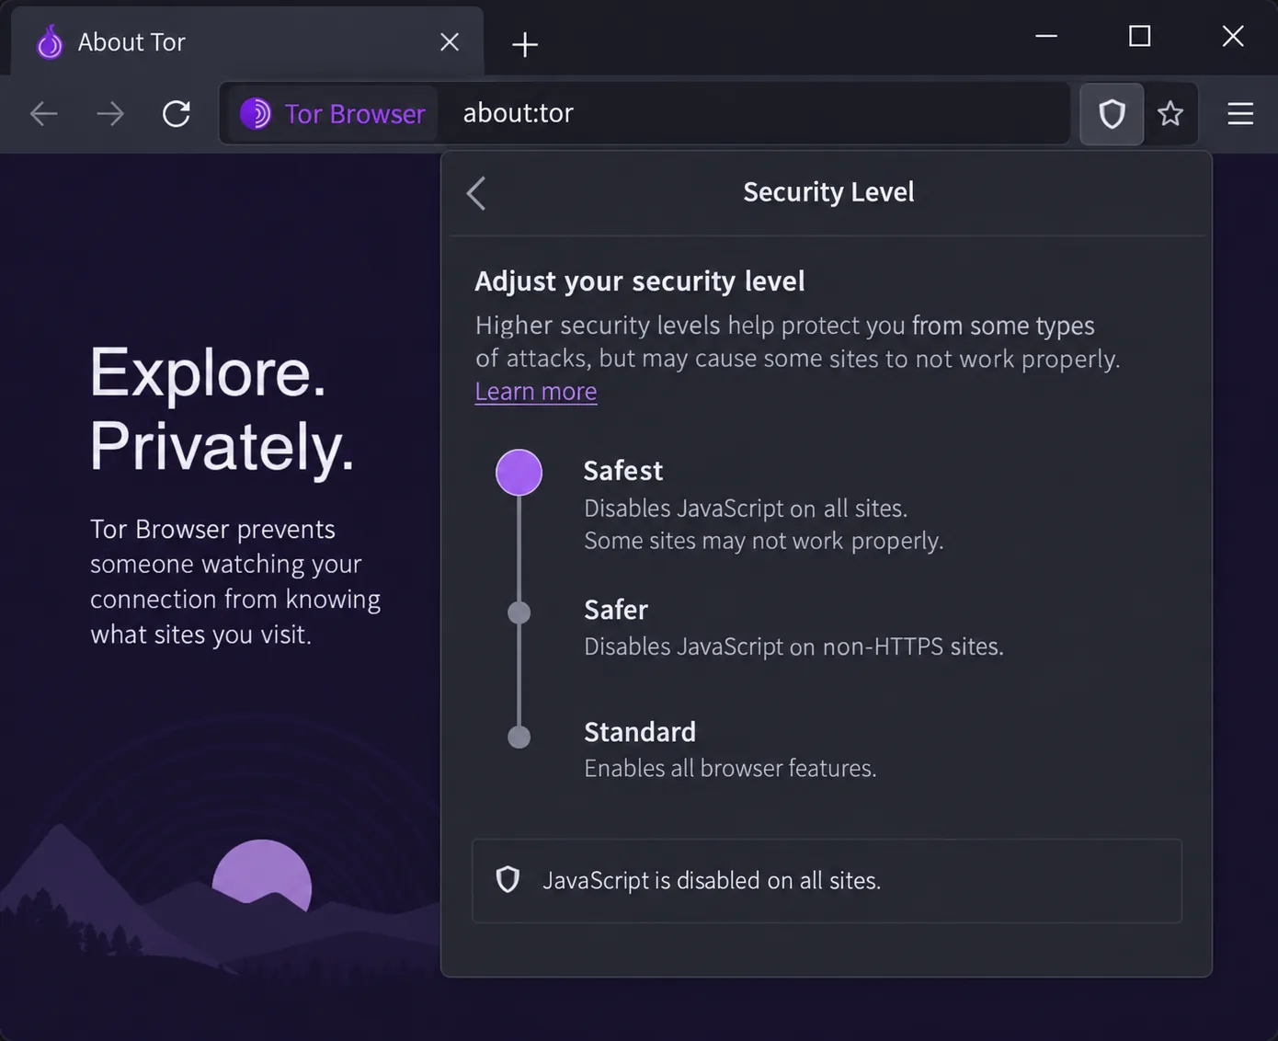This screenshot has width=1278, height=1041.
Task: Reload the current page
Action: point(177,114)
